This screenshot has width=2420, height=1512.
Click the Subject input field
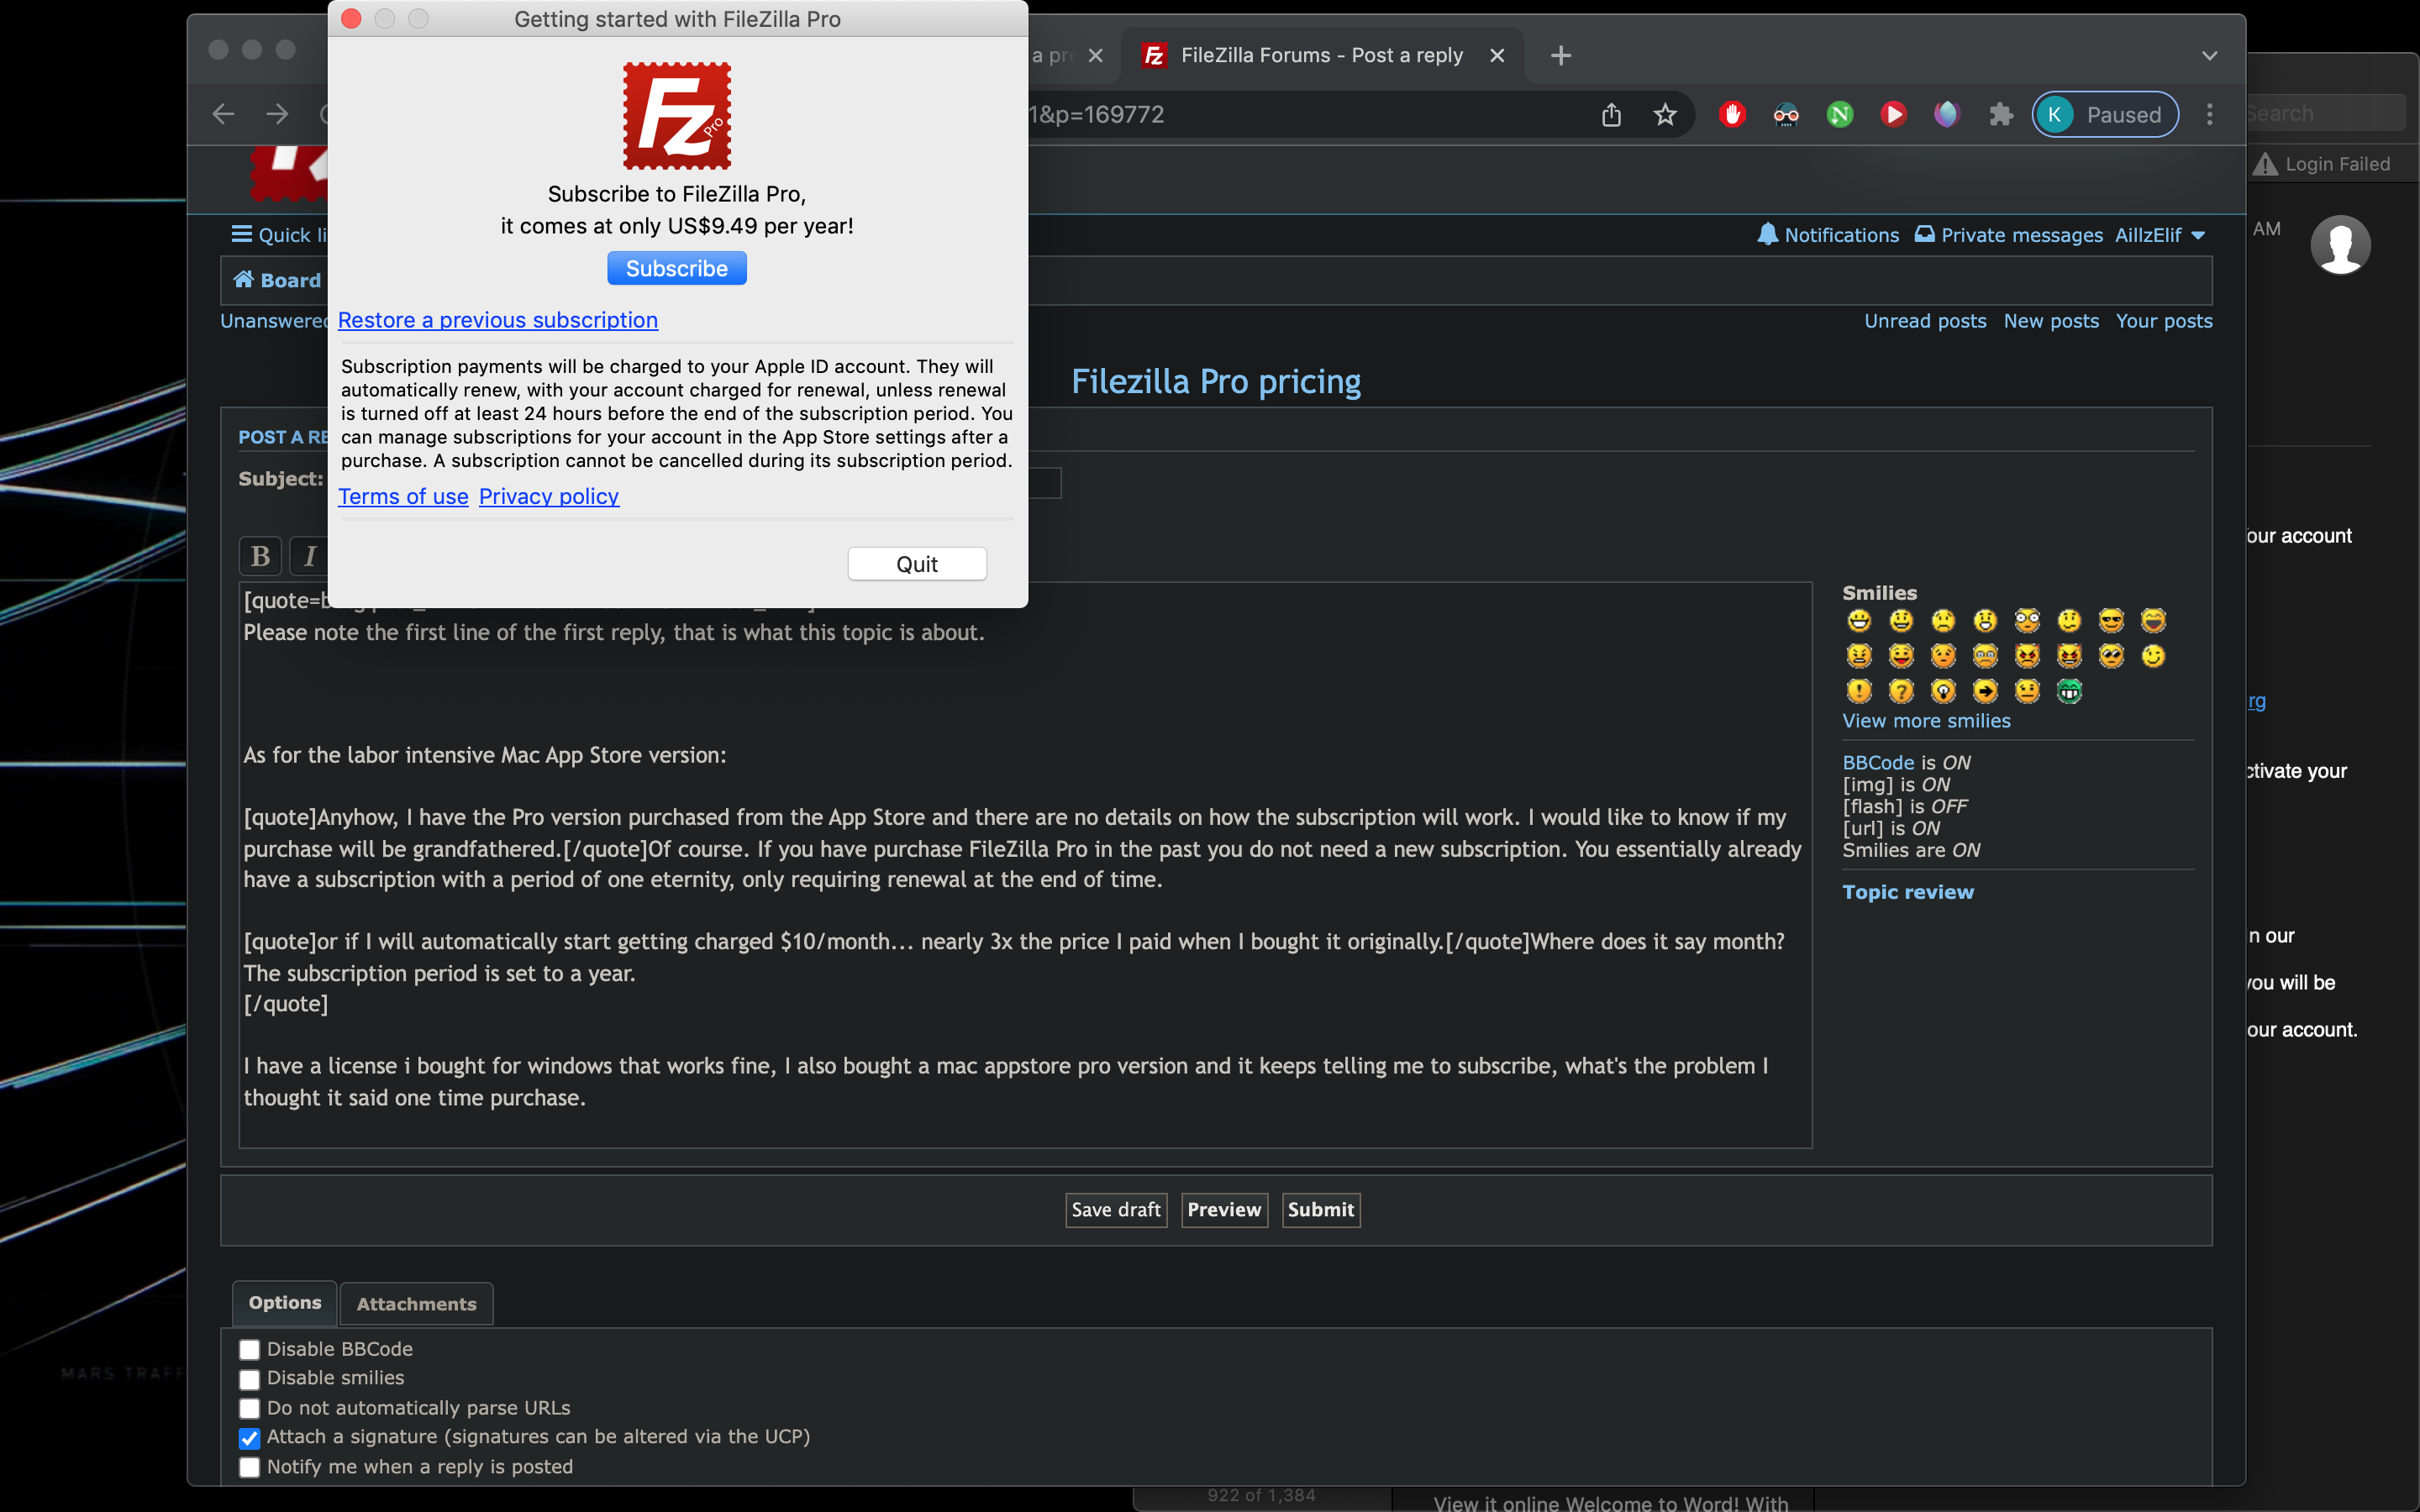pos(695,479)
